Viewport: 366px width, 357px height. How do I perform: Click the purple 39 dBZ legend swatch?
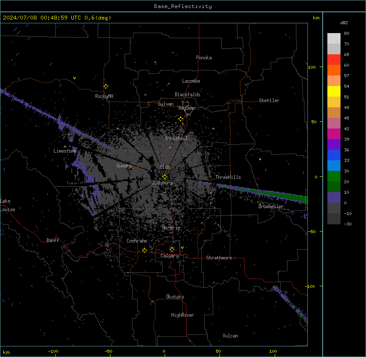[x=334, y=144]
